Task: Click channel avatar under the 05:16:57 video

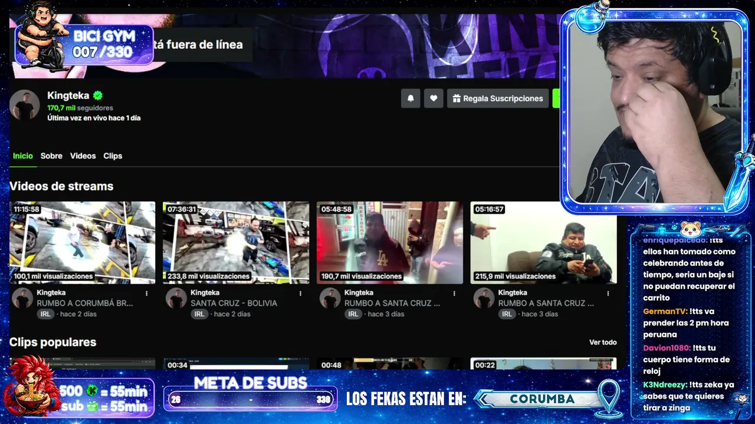Action: [484, 298]
